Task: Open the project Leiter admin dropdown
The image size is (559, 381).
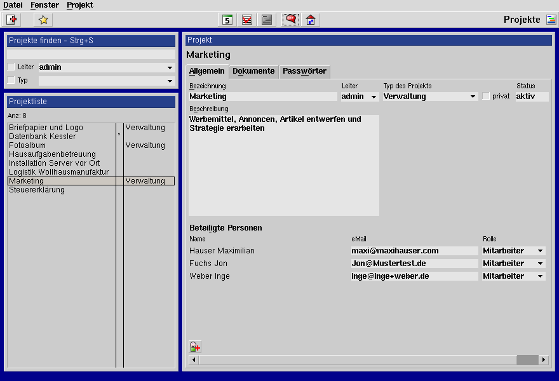Action: coord(374,97)
